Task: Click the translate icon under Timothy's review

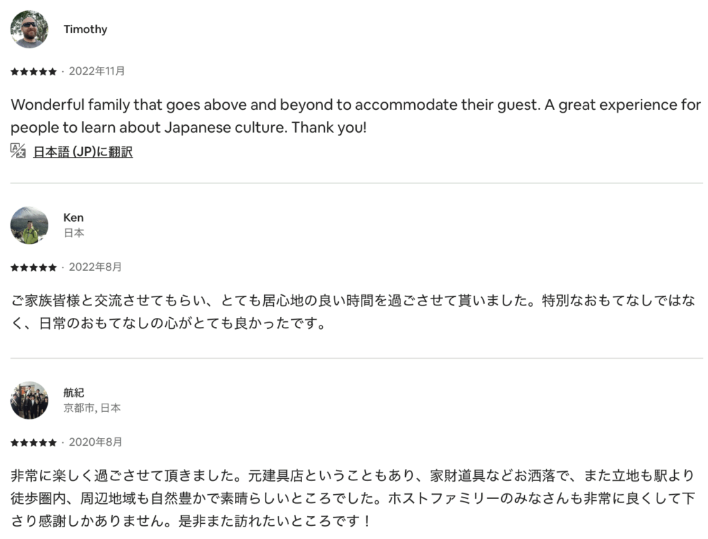Action: (x=18, y=151)
